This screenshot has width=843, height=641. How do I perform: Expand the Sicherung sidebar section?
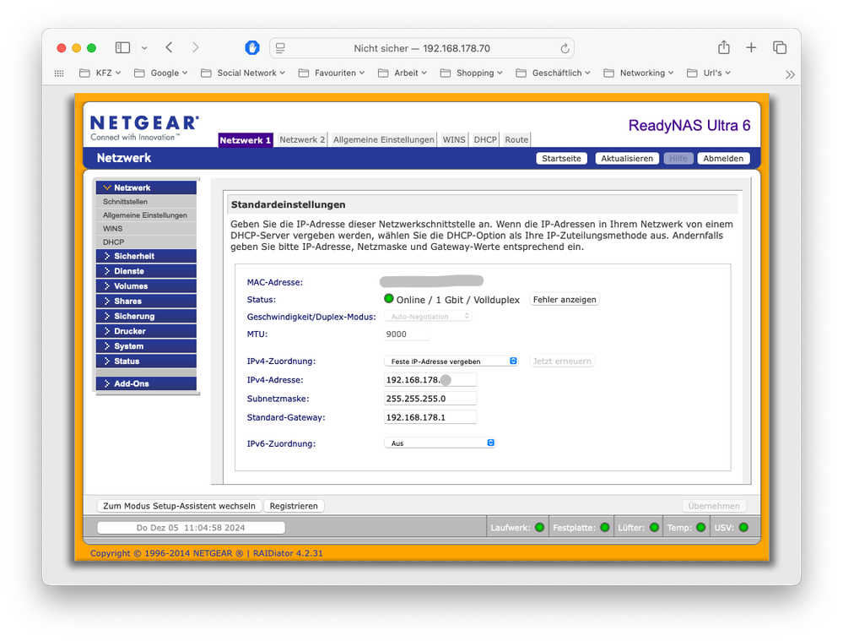pos(146,317)
